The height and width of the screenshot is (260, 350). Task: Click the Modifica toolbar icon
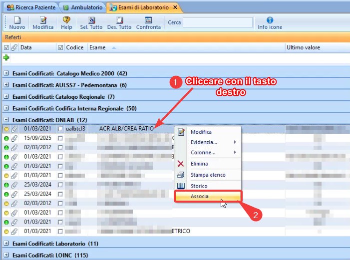point(43,20)
